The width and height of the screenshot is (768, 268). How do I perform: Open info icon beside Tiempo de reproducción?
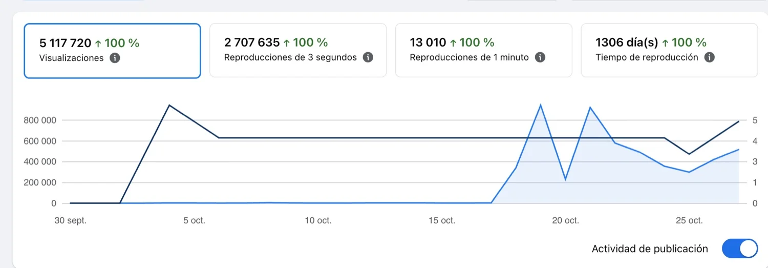click(709, 57)
